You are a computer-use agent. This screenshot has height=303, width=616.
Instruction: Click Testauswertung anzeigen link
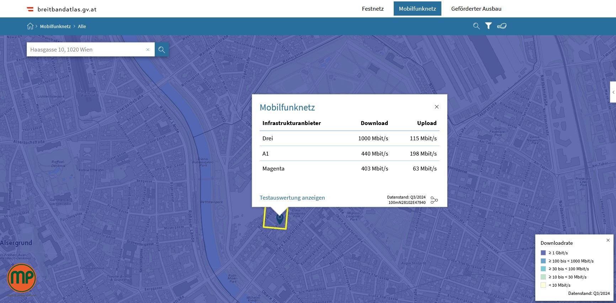click(292, 198)
